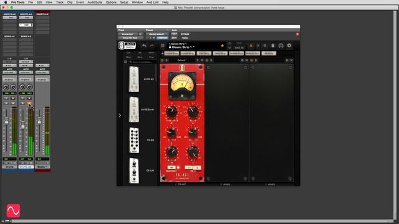Click the trash delete icon in rack toolbar
This screenshot has height=224, width=399.
(273, 45)
